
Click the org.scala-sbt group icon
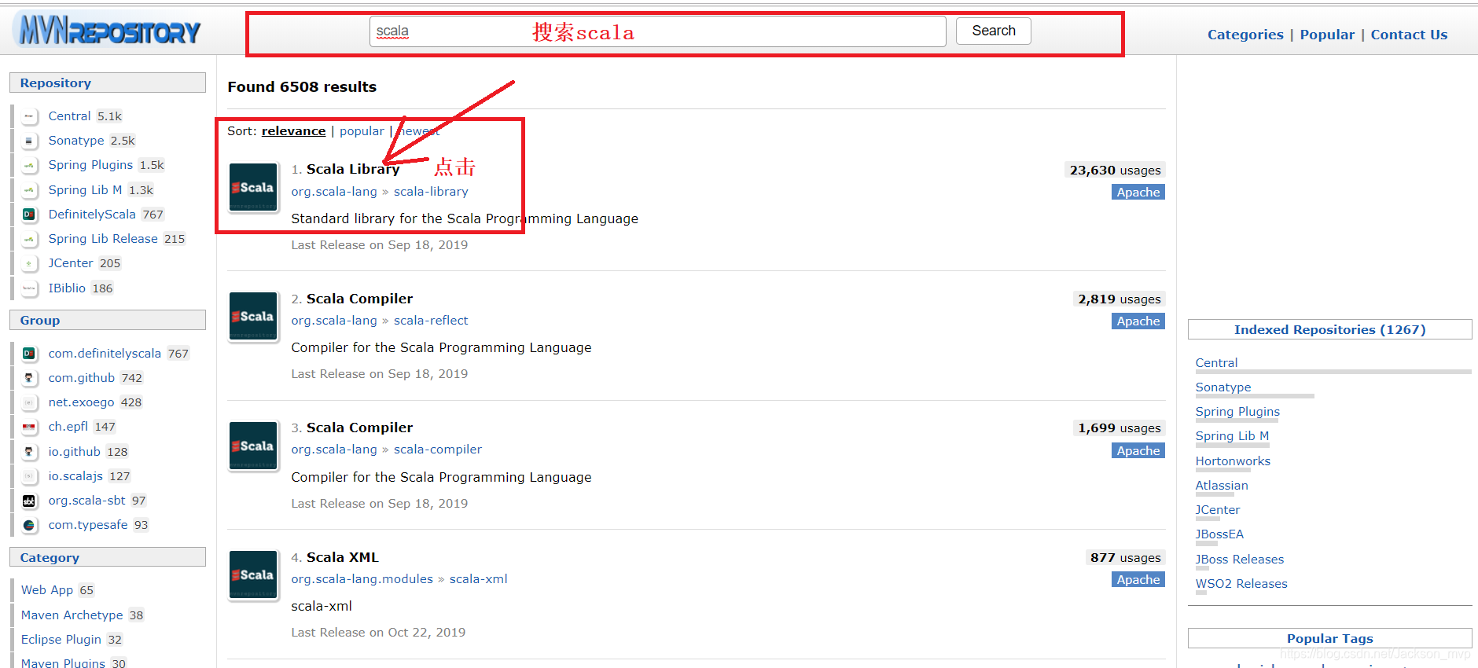[29, 501]
